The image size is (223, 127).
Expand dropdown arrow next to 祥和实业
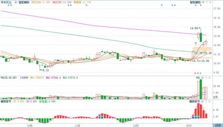point(16,2)
